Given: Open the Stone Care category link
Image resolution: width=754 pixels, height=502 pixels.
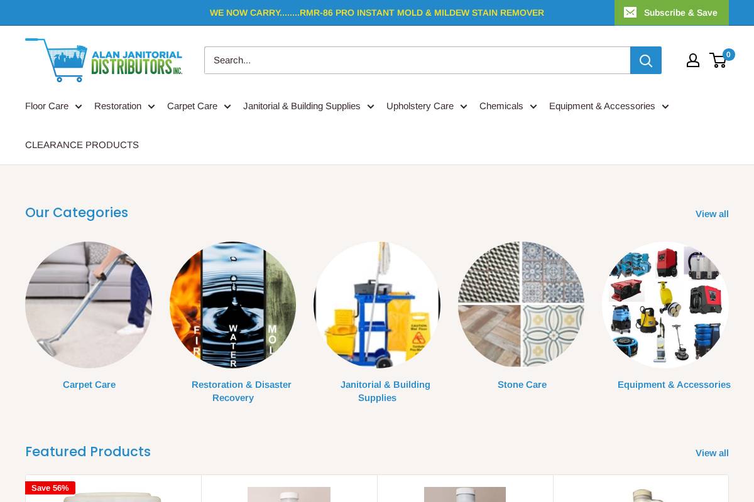Looking at the screenshot, I should (522, 385).
